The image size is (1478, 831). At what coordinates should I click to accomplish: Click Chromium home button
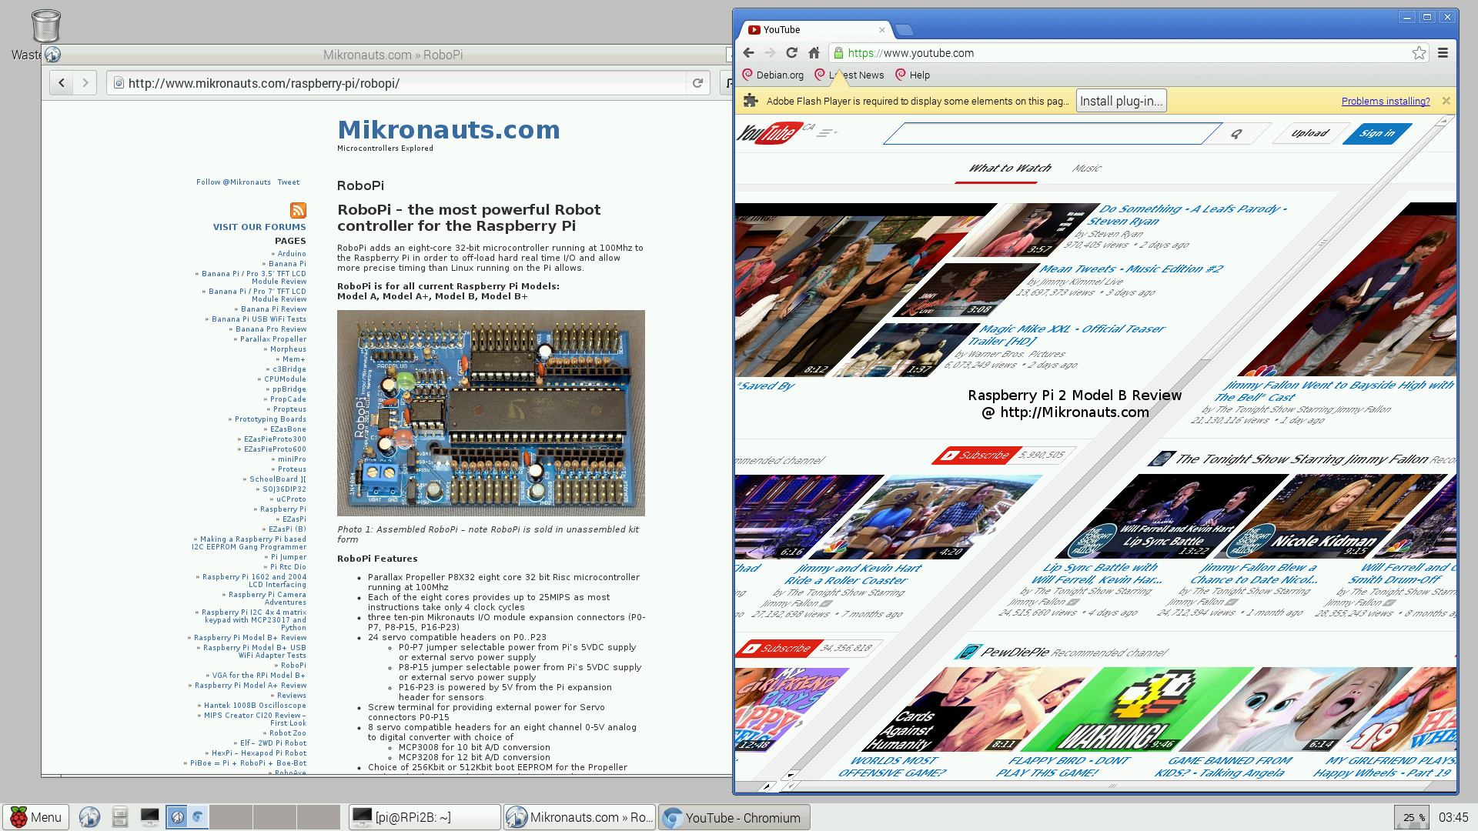[814, 53]
